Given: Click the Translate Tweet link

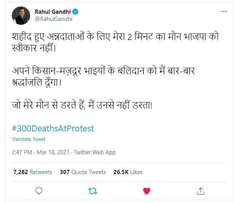Looking at the screenshot, I should tap(29, 139).
